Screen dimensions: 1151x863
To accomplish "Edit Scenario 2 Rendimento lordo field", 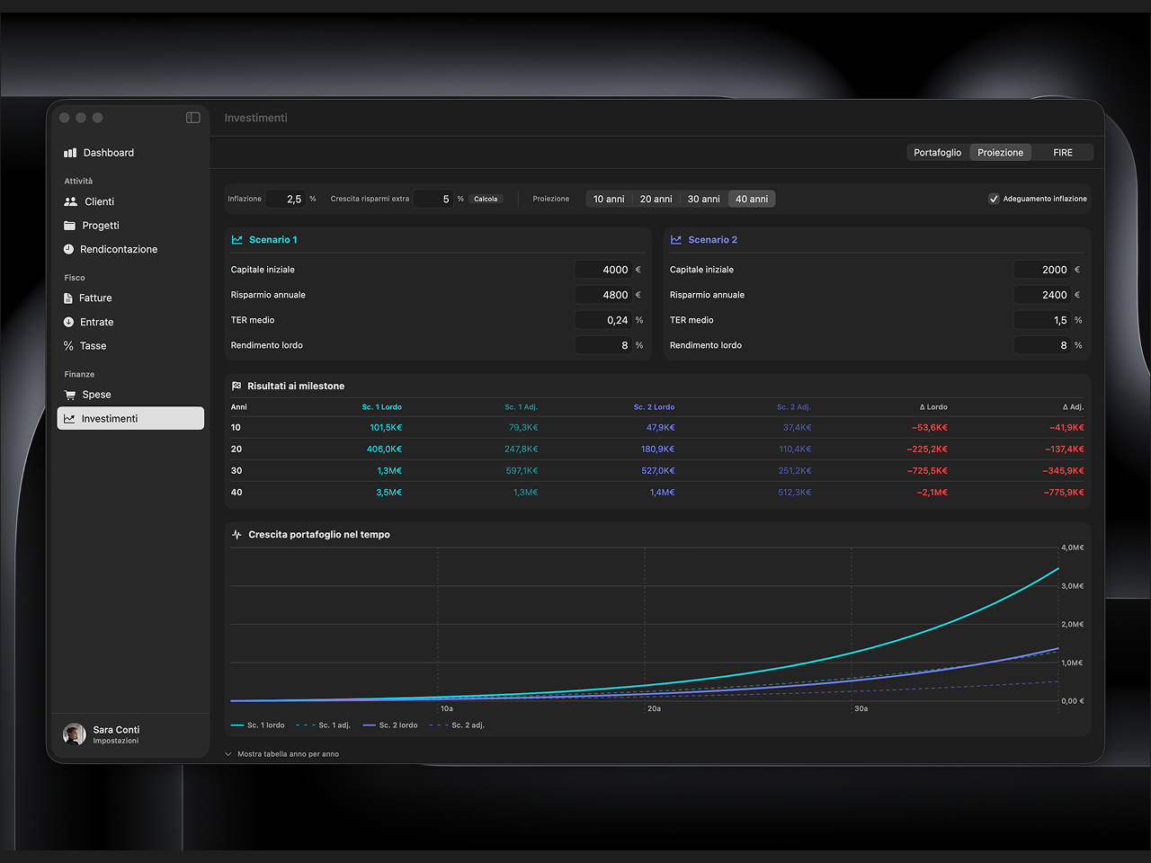I will pyautogui.click(x=1042, y=345).
